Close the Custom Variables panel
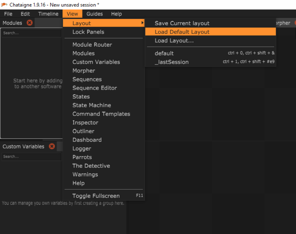 tap(52, 146)
